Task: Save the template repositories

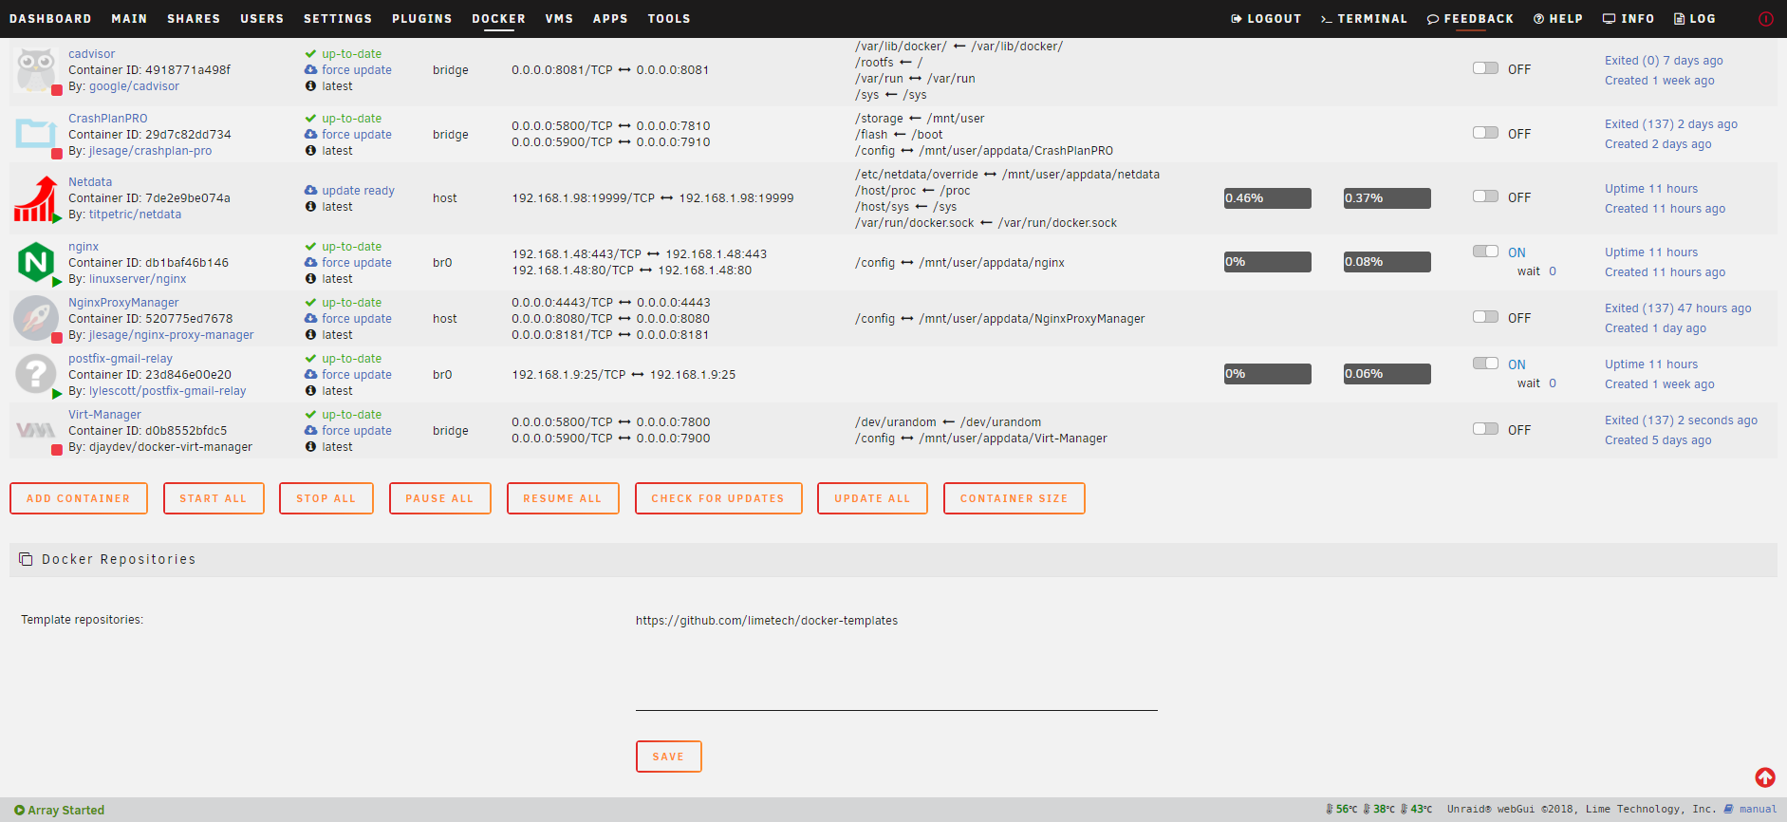Action: 669,757
